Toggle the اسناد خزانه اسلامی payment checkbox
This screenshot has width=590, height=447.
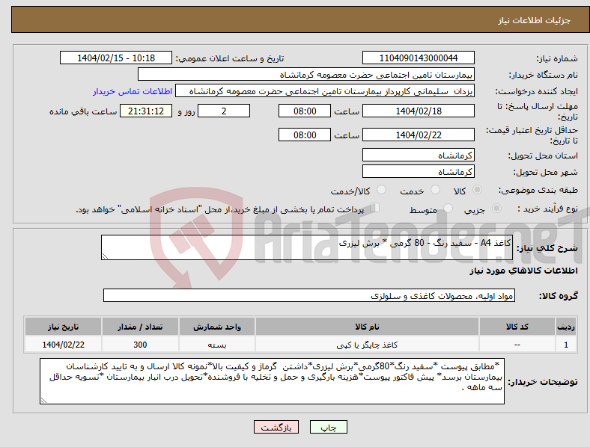(x=374, y=207)
